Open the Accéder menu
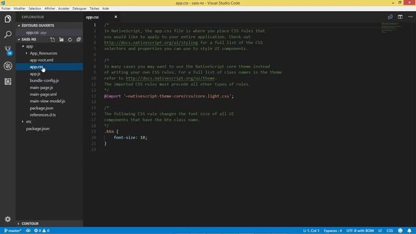Screen dimensions: 416x234 pyautogui.click(x=64, y=8)
